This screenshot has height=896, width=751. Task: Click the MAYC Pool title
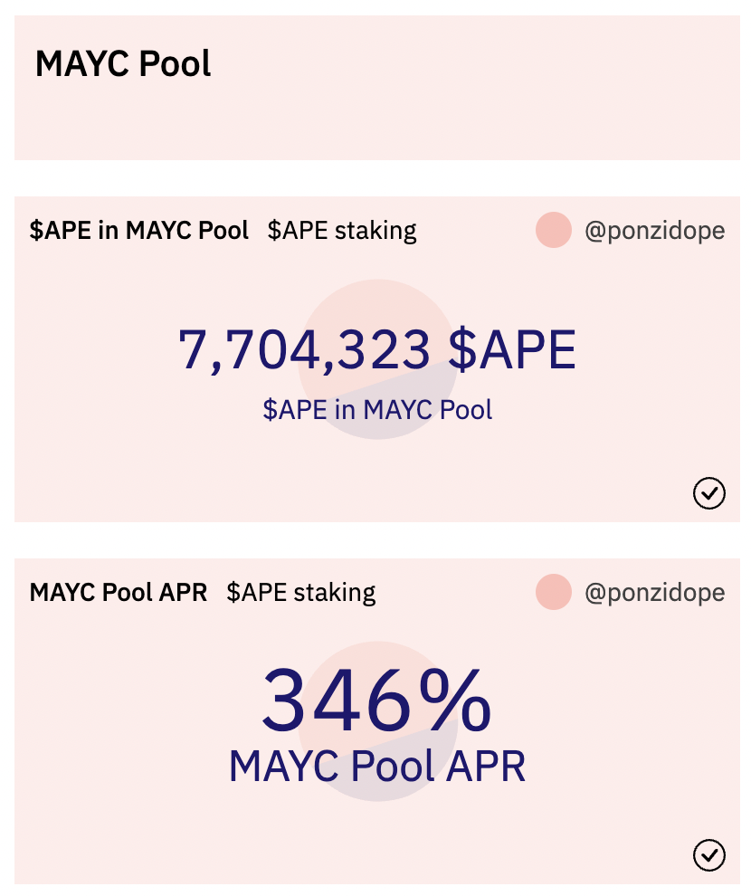click(x=122, y=64)
